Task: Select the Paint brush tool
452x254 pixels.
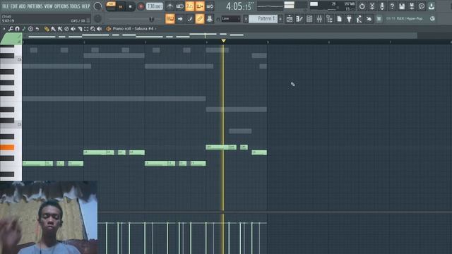Action: [x=53, y=29]
